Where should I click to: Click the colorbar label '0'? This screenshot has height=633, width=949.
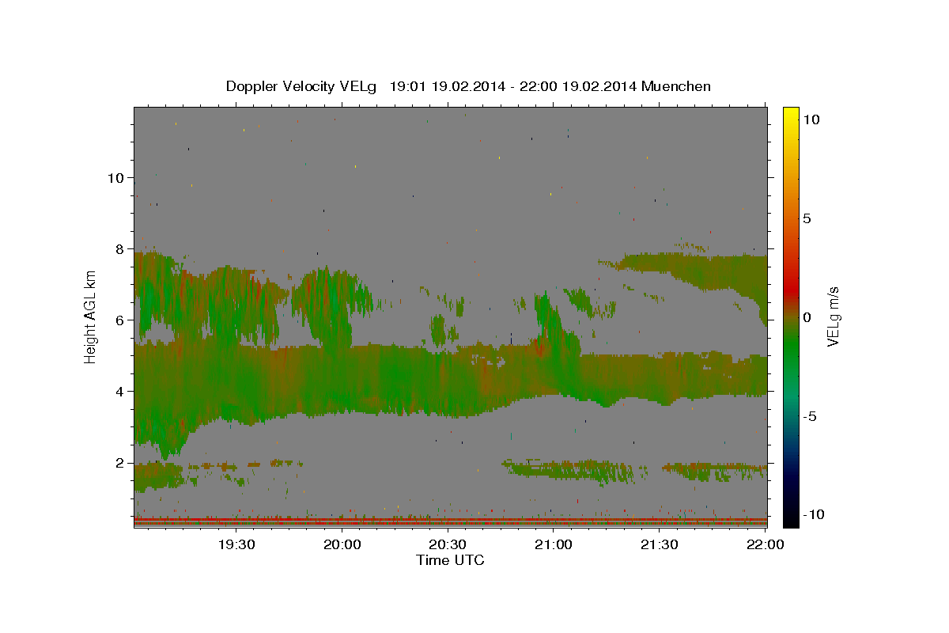(x=807, y=317)
